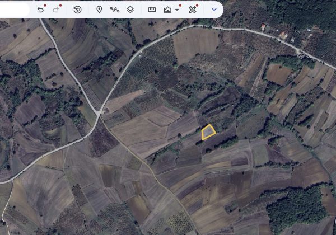Click the search field at toolbar left
Viewport: 336px width, 235px height.
pyautogui.click(x=14, y=10)
